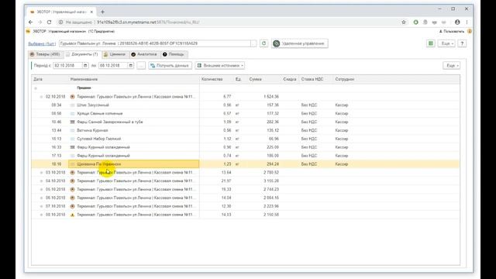Click the address bar URL

148,22
